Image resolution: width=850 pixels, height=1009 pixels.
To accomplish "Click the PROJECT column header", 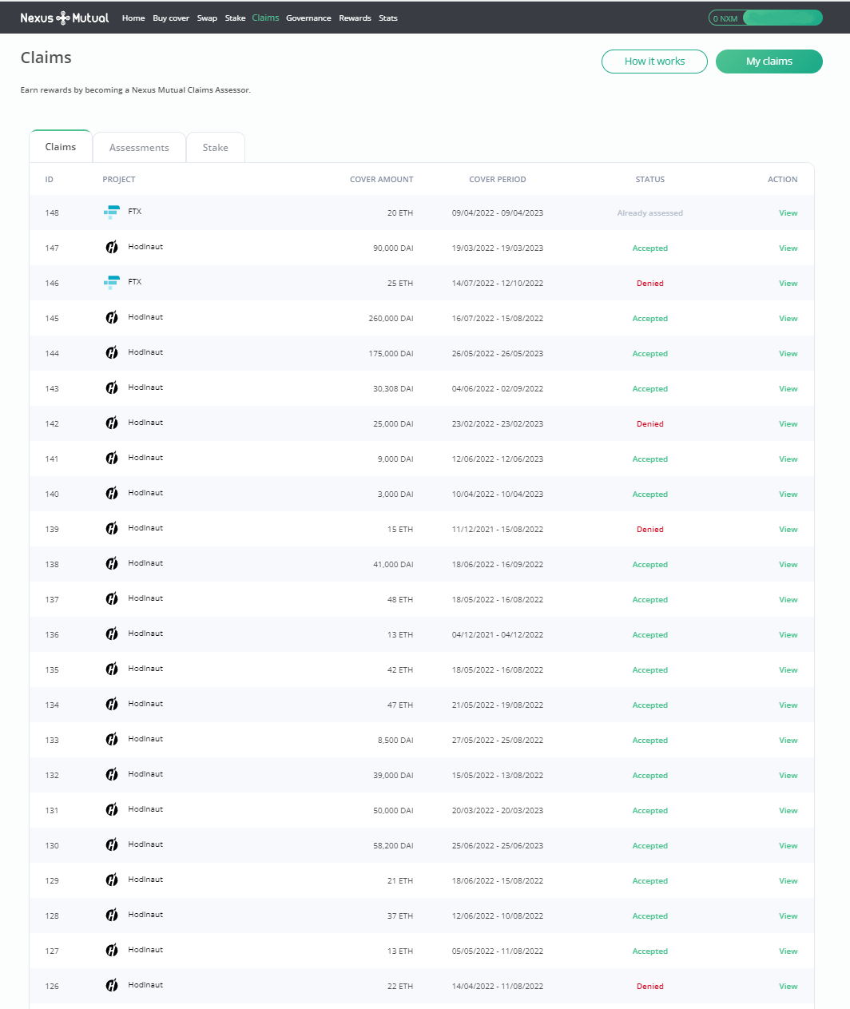I will [x=119, y=180].
